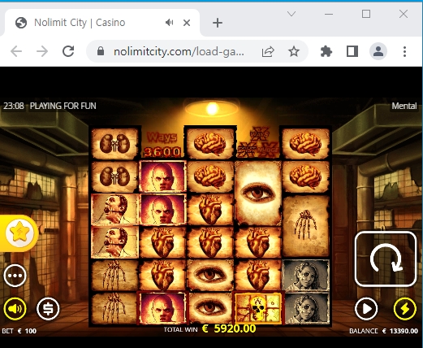The width and height of the screenshot is (423, 348).
Task: Open a new browser tab
Action: click(218, 23)
